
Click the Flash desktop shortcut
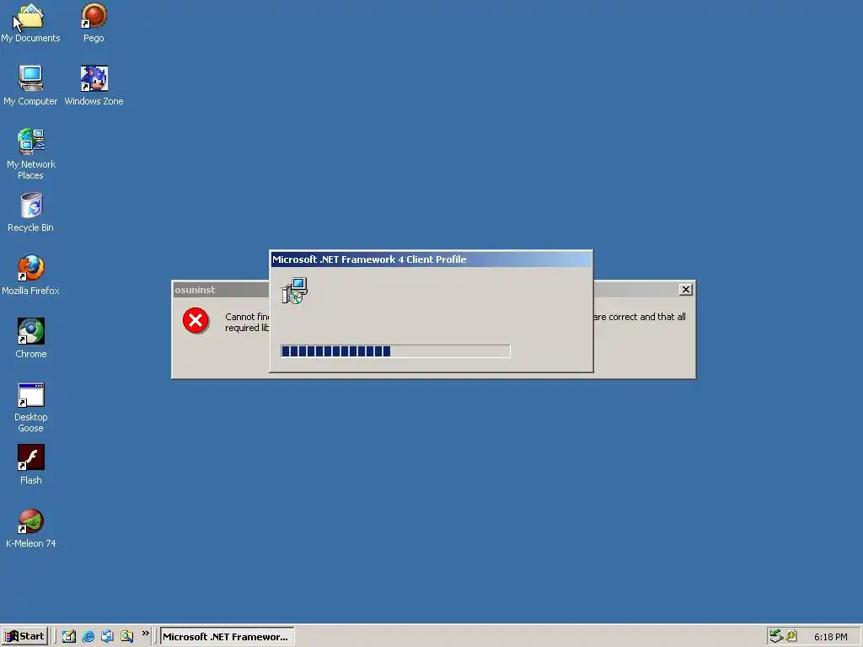(31, 465)
